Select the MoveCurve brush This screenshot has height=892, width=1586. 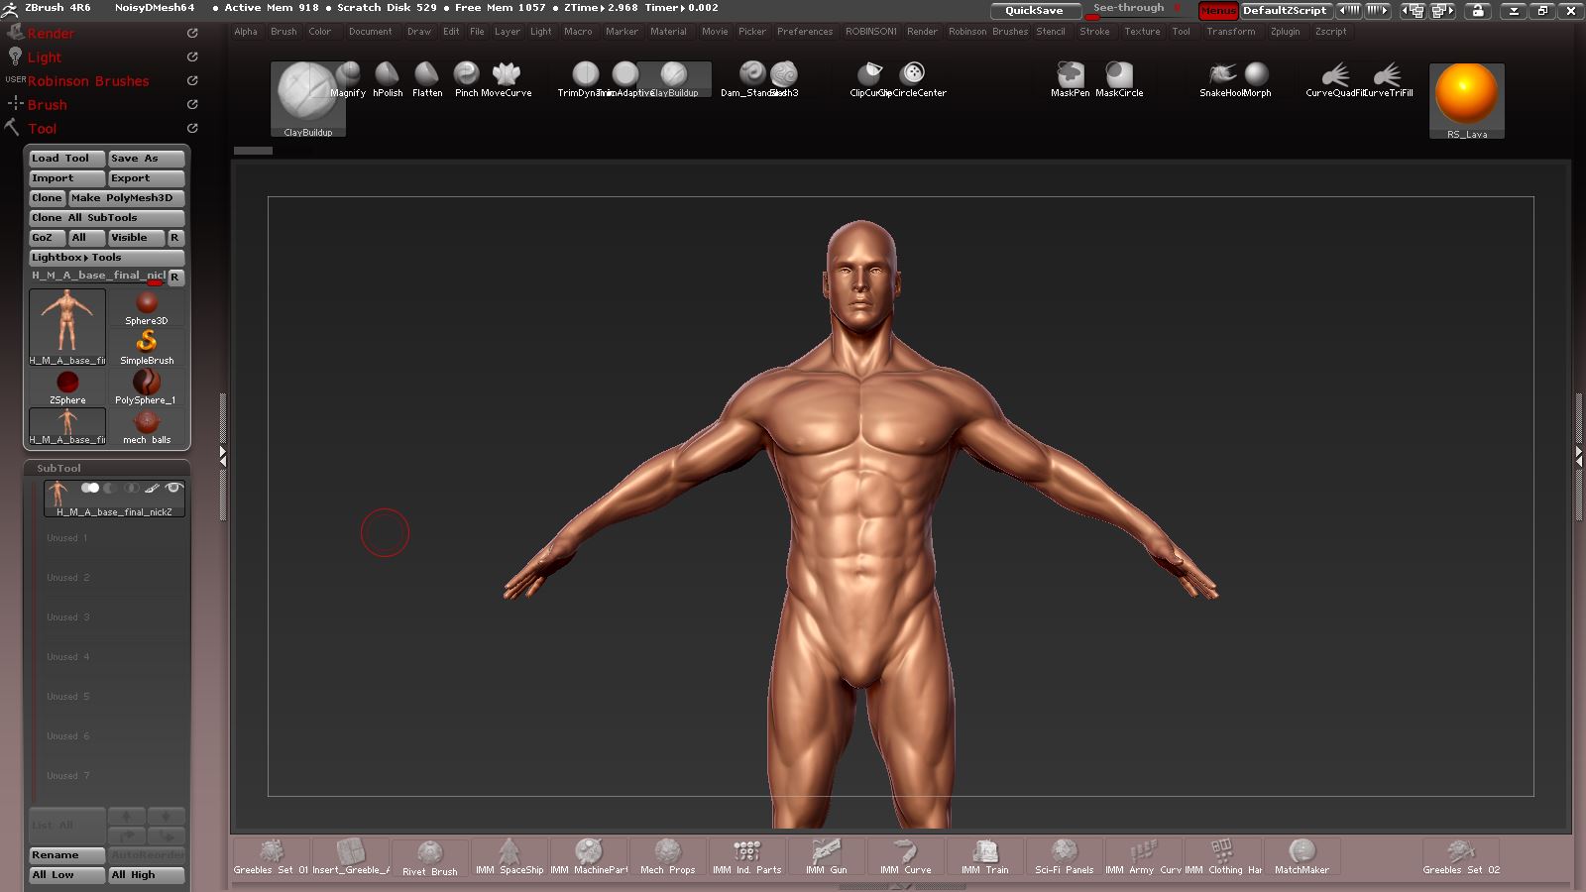(x=507, y=79)
